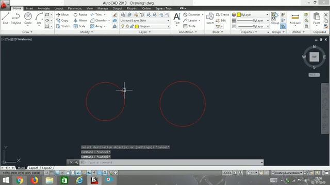Expand the Modify panel
Image resolution: width=330 pixels, height=185 pixels.
tap(87, 32)
